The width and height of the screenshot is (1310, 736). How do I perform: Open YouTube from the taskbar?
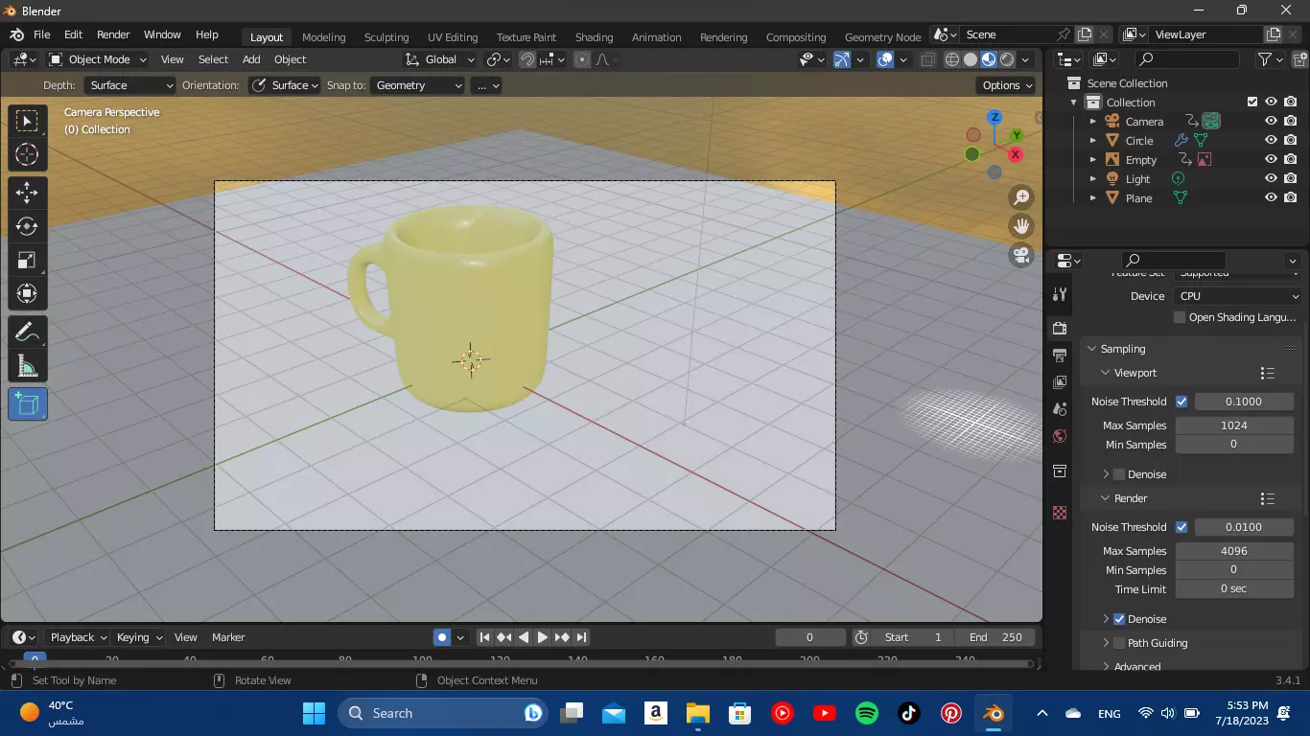(824, 713)
